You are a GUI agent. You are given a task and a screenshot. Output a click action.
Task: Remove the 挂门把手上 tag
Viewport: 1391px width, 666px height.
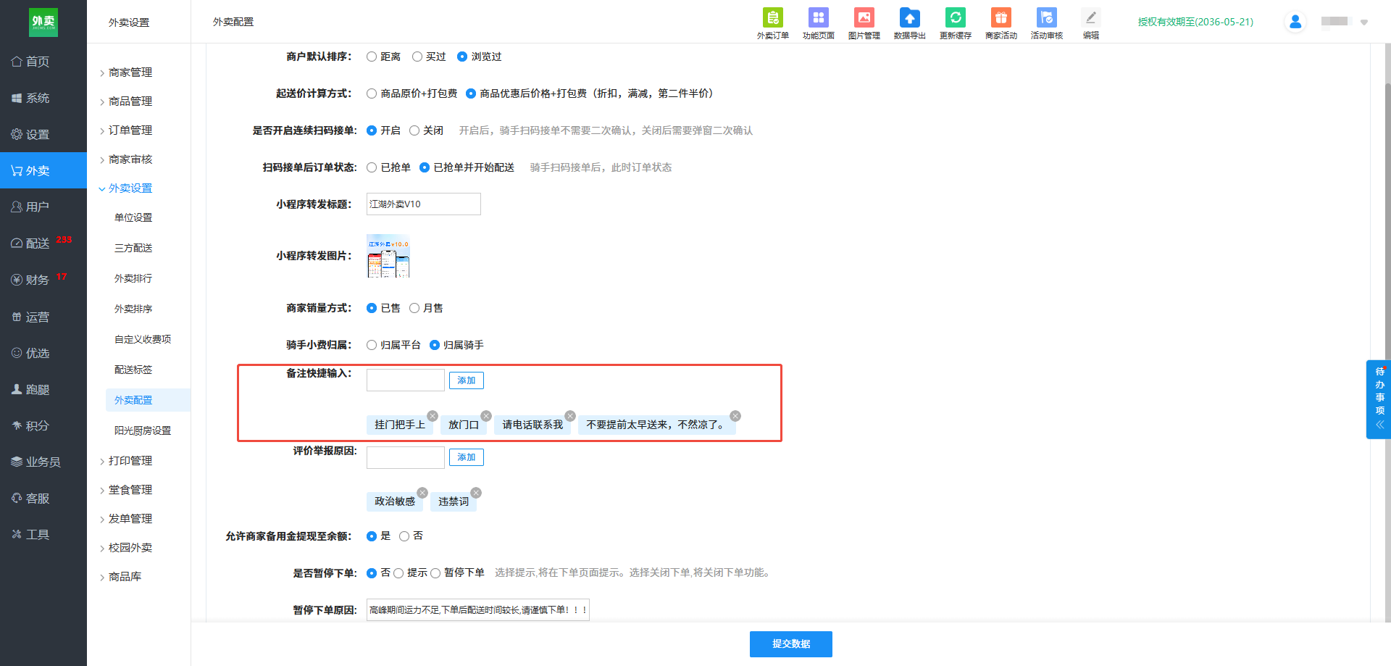(x=433, y=416)
